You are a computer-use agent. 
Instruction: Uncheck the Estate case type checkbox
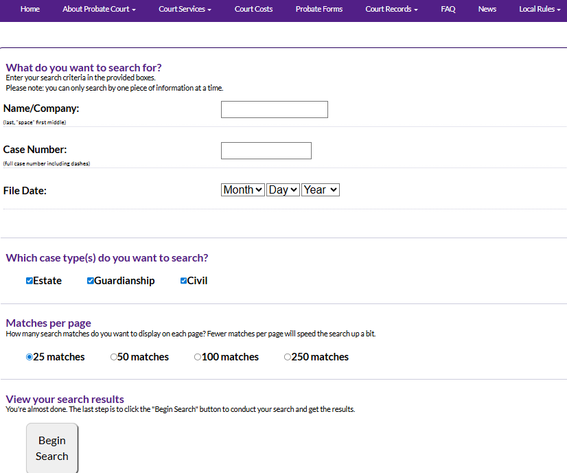(x=30, y=281)
